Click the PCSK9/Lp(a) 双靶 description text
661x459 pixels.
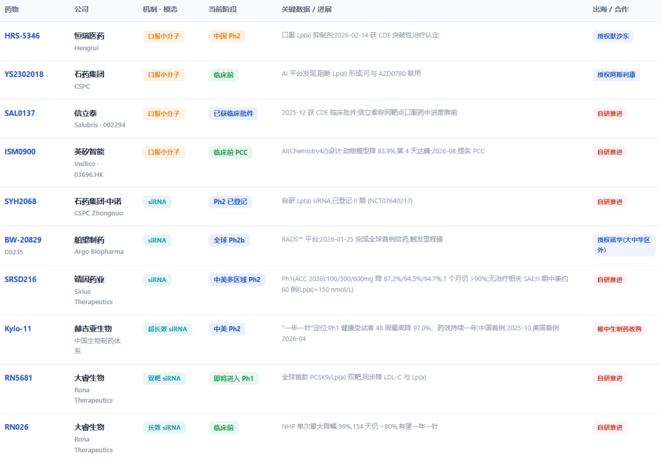(354, 377)
